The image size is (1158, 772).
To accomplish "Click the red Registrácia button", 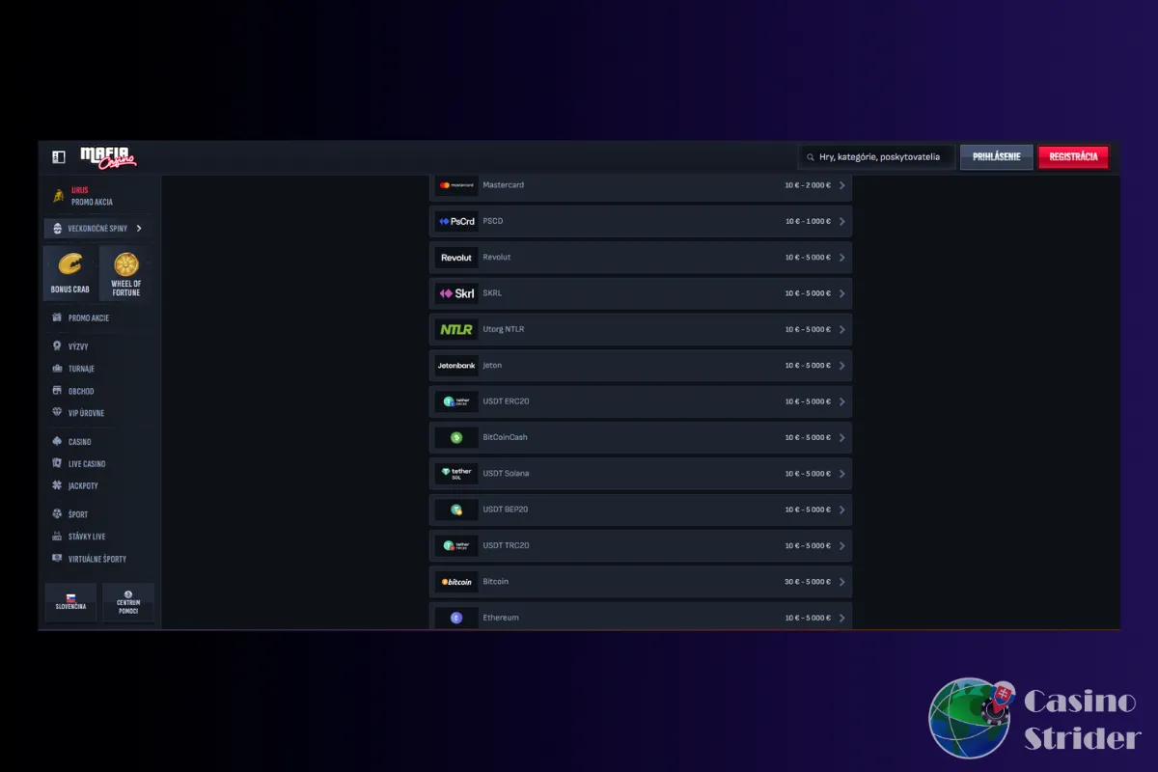I will tap(1073, 157).
